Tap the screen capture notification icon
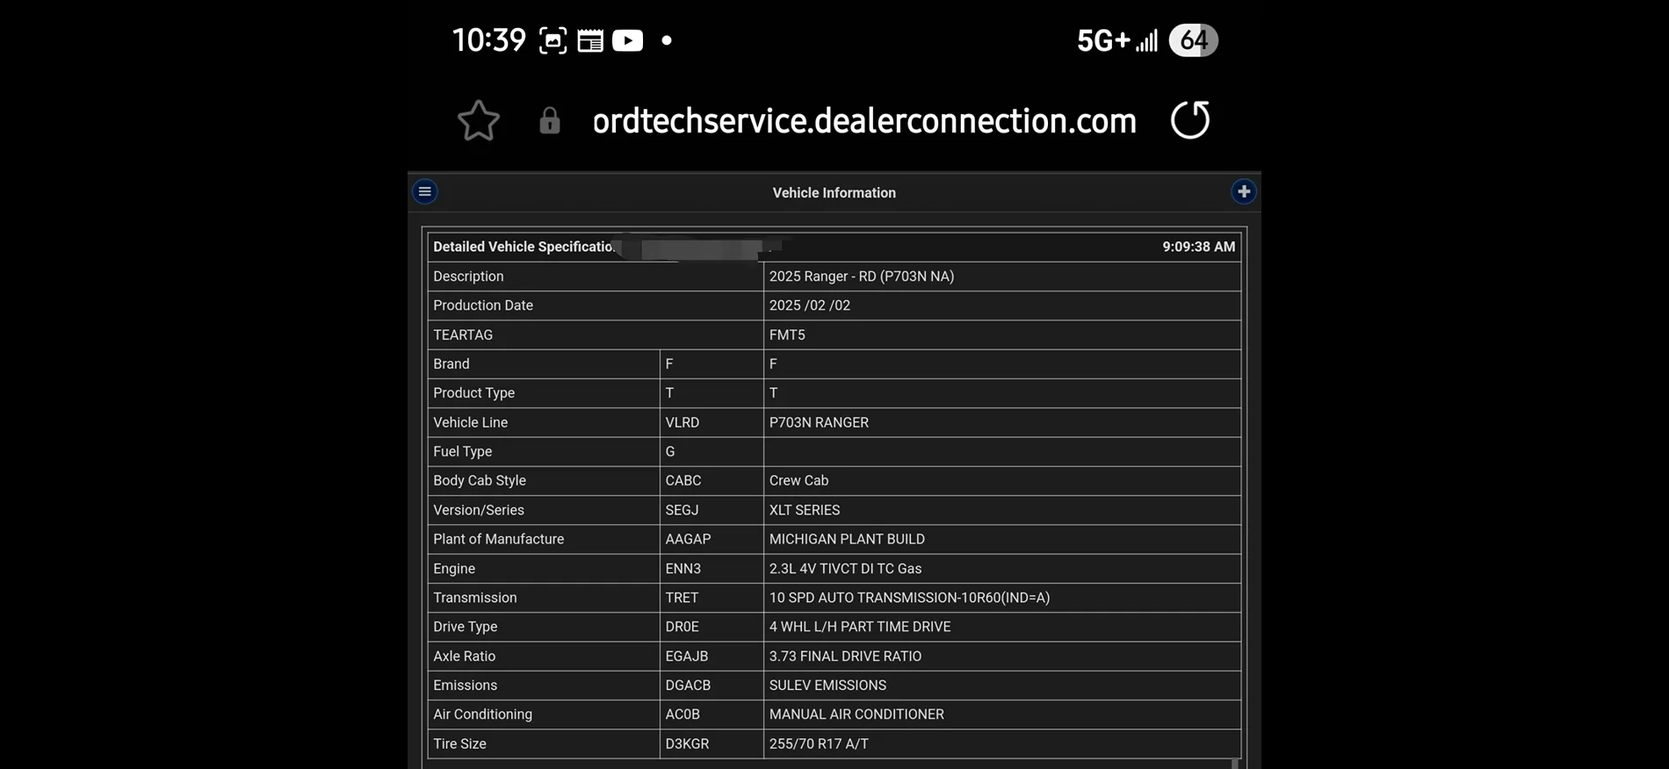Screen dimensions: 1669x769 [553, 40]
